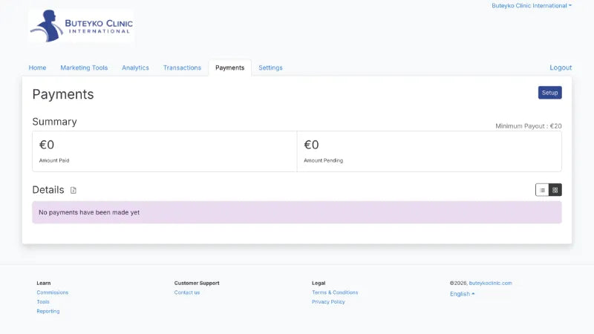Open the Privacy Policy link
This screenshot has width=594, height=334.
tap(328, 302)
